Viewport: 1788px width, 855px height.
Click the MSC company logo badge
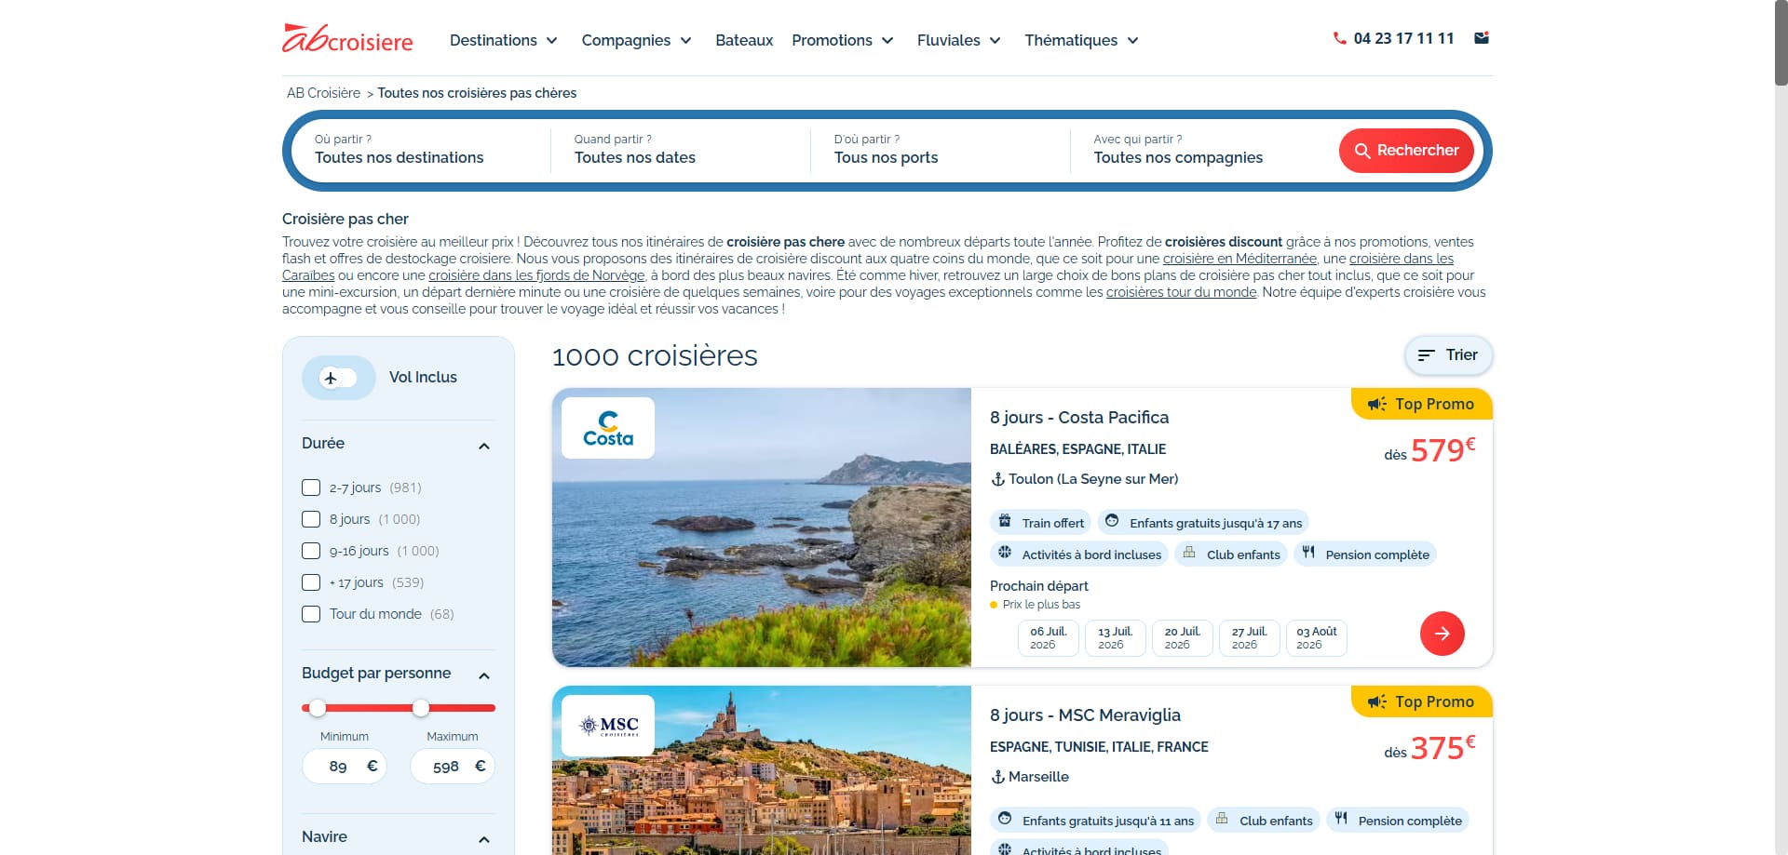(x=608, y=725)
